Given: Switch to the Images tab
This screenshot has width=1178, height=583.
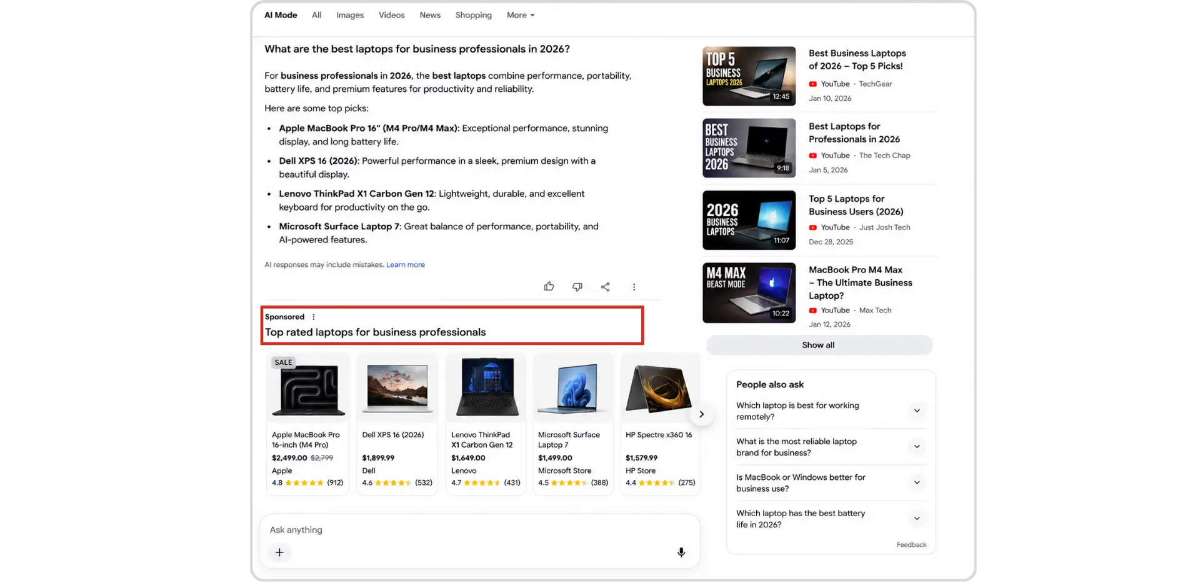Looking at the screenshot, I should (x=349, y=15).
